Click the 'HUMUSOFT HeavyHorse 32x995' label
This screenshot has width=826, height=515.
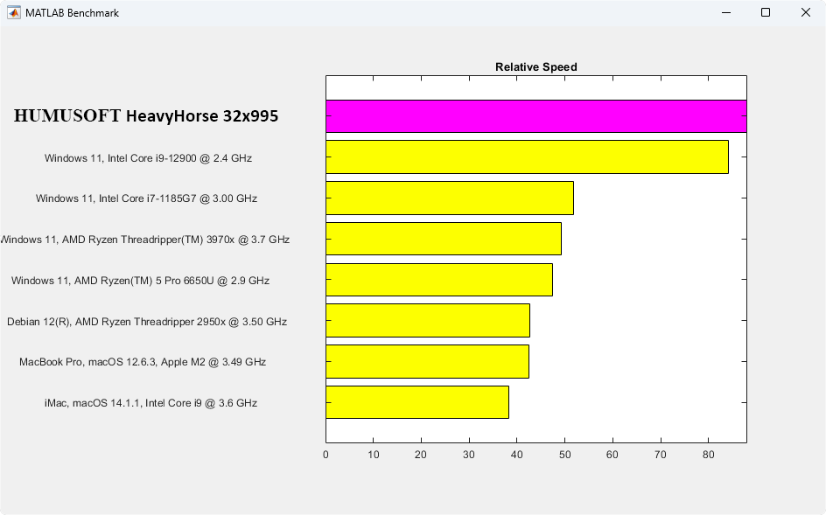pyautogui.click(x=146, y=115)
